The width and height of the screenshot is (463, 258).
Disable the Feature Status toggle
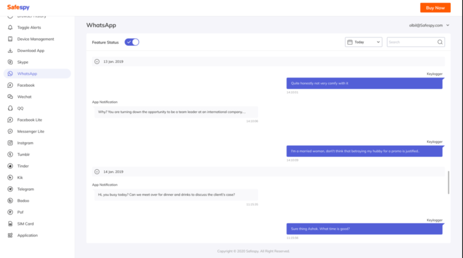pyautogui.click(x=132, y=42)
